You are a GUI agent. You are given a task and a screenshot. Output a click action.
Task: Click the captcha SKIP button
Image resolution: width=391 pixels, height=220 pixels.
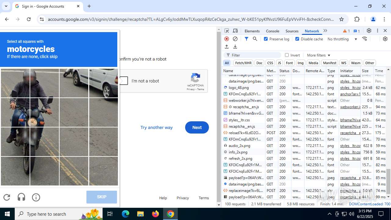[102, 197]
